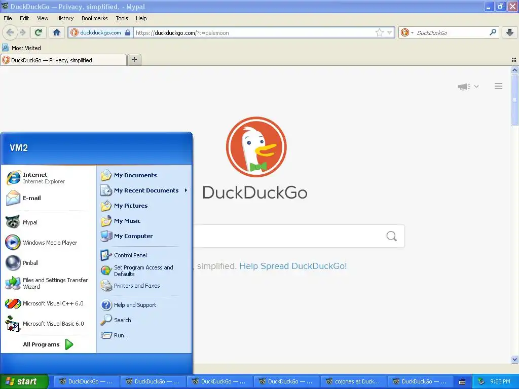
Task: Open My Computer
Action: pyautogui.click(x=144, y=236)
